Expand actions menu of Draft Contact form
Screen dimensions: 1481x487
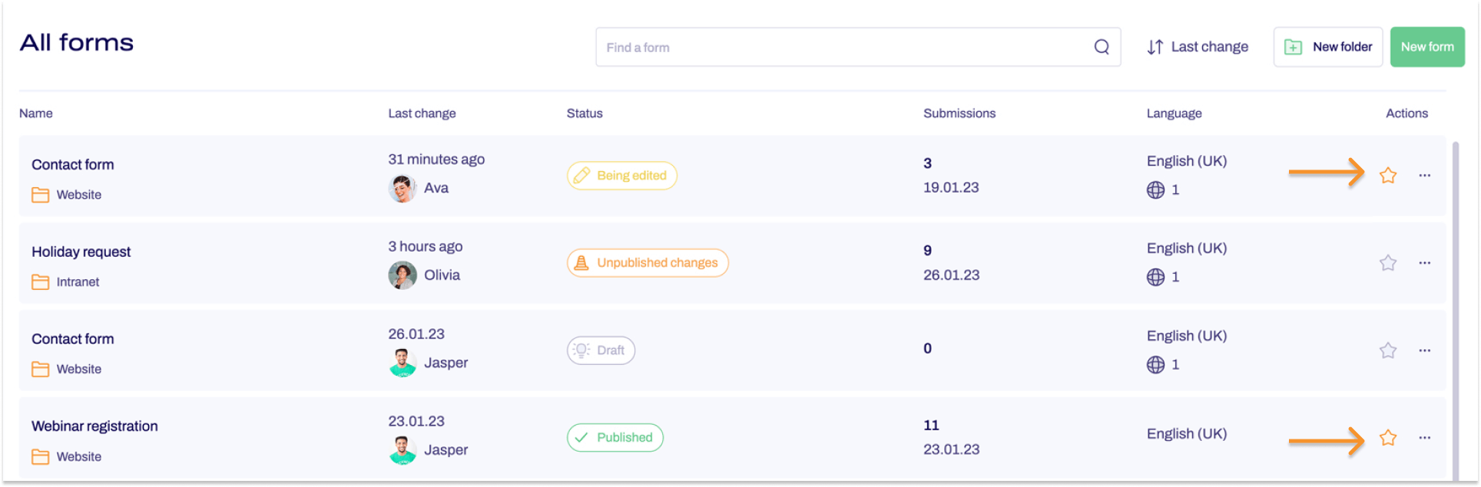click(1424, 350)
